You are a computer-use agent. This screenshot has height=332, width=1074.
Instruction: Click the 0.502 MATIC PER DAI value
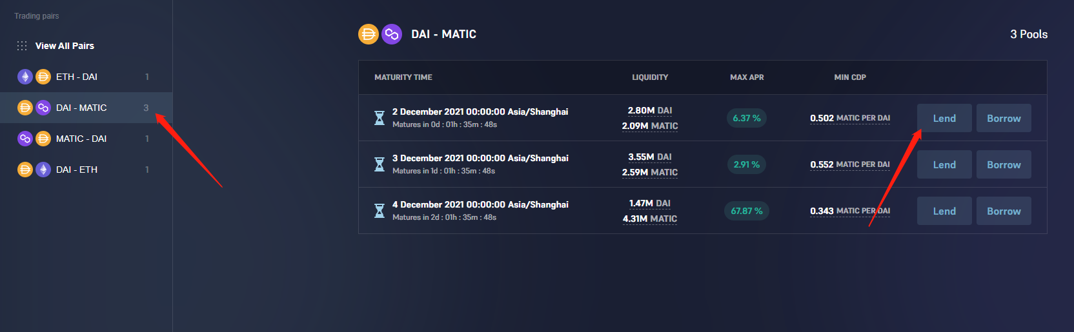[x=850, y=118]
